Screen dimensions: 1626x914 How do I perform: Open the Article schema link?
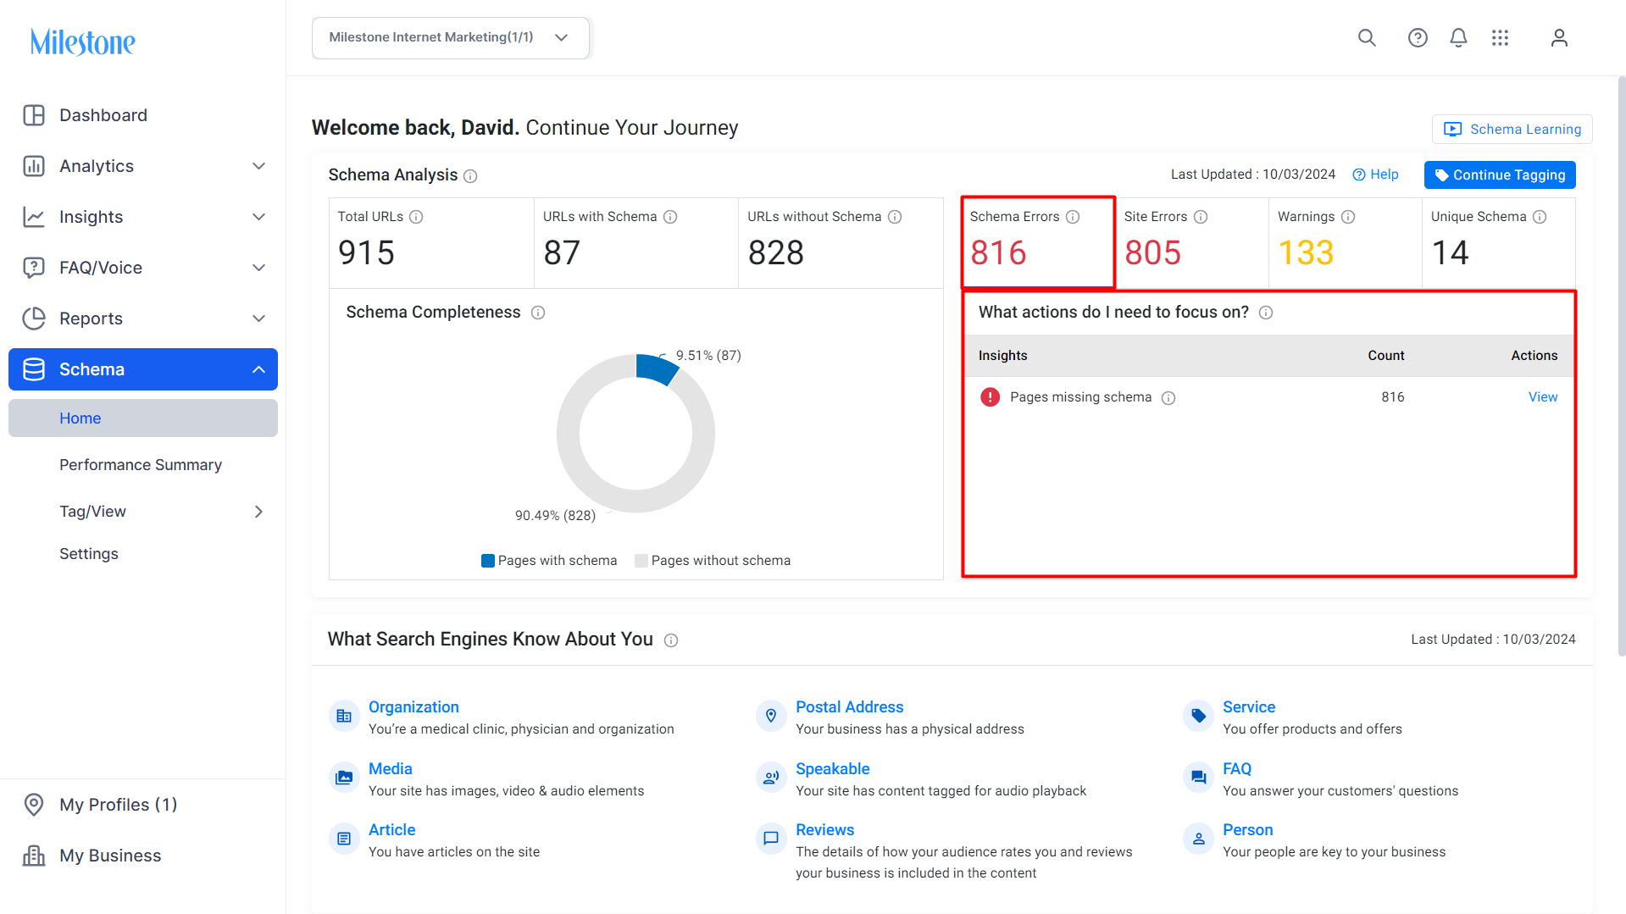coord(391,830)
